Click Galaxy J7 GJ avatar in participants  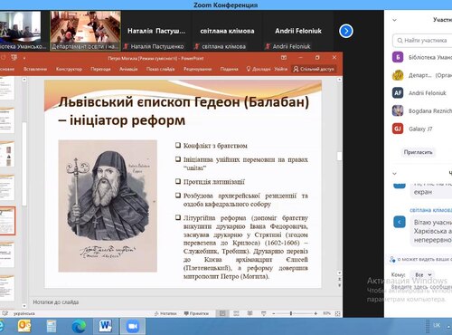398,129
